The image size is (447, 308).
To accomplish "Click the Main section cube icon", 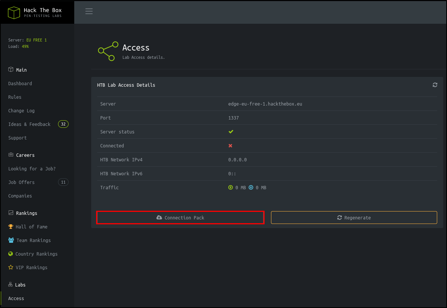I will click(11, 69).
